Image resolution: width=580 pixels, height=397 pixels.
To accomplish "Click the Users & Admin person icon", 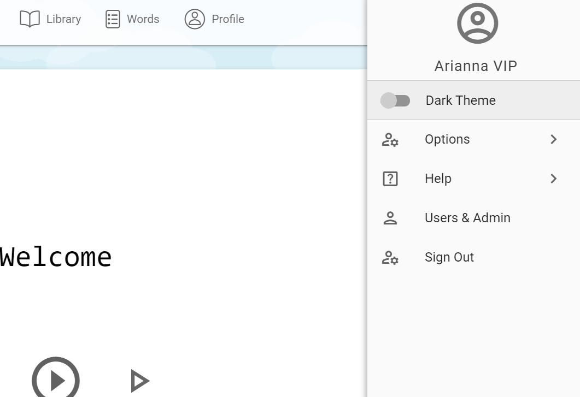I will (390, 218).
